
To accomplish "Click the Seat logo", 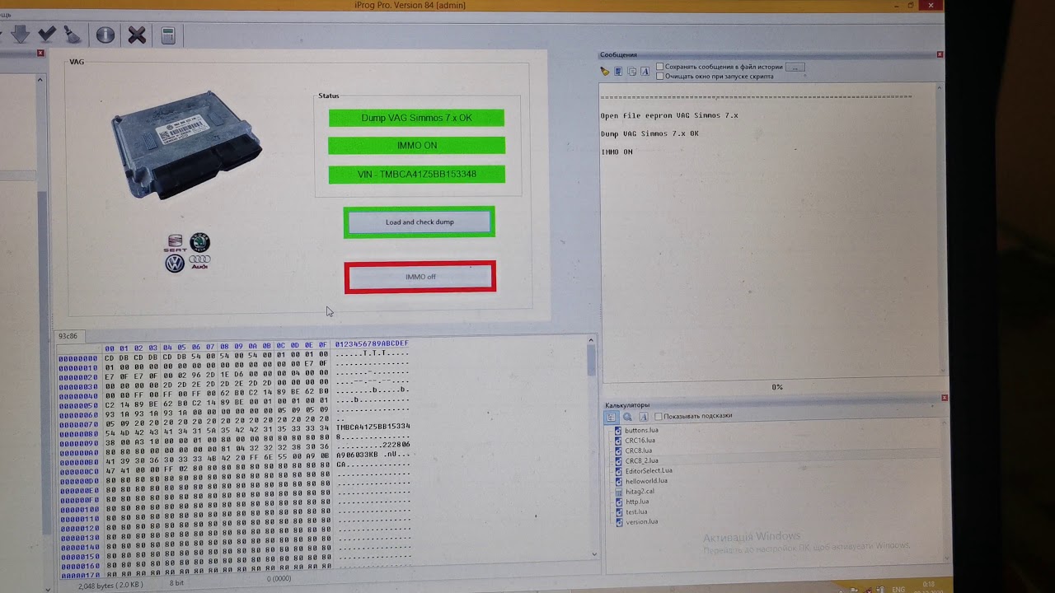I will (x=175, y=242).
